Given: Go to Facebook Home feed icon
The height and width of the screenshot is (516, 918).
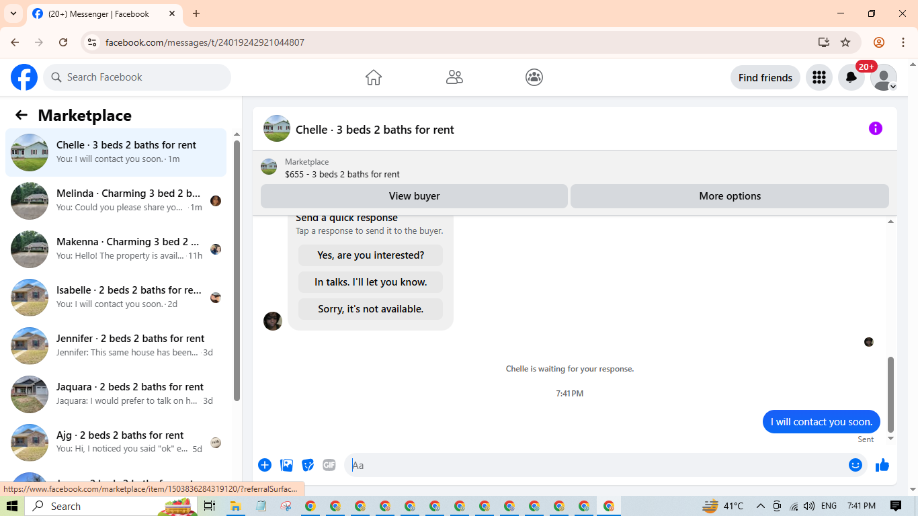Looking at the screenshot, I should 374,77.
